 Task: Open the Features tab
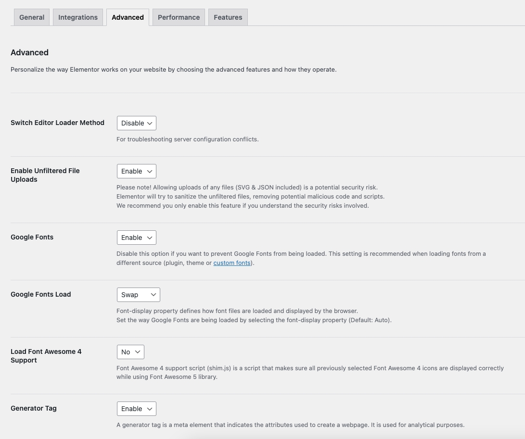[228, 17]
